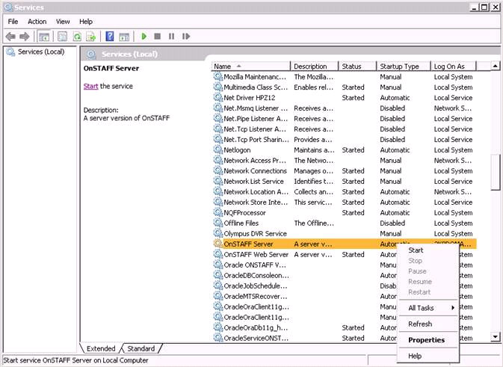Select the Network Store Inte... service
Image resolution: width=503 pixels, height=367 pixels.
345,202
